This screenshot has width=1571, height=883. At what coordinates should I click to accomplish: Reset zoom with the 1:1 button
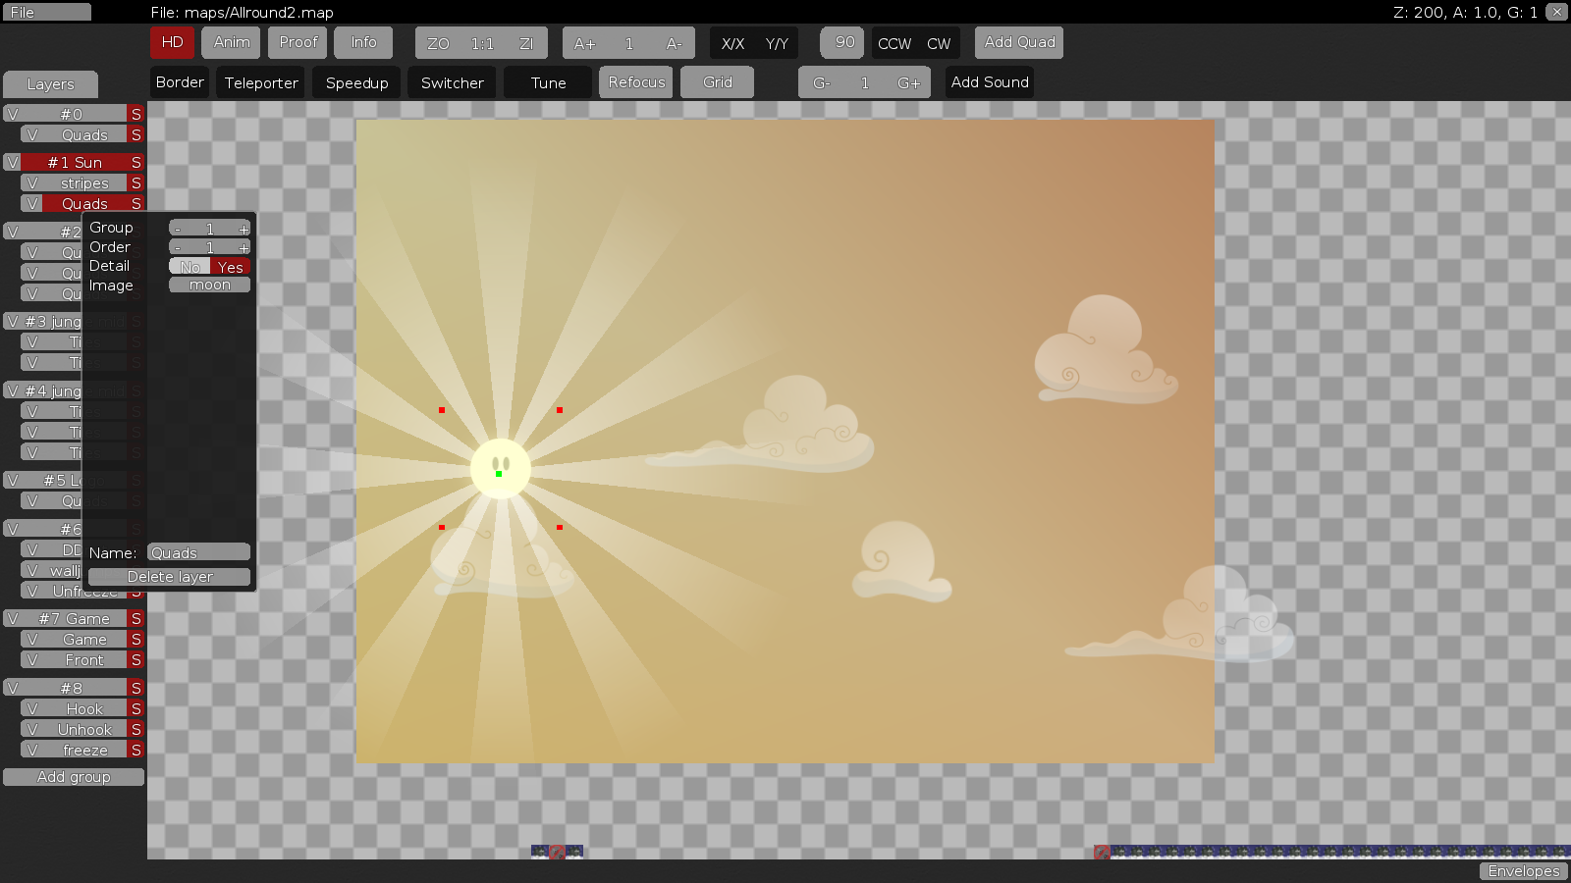click(482, 43)
